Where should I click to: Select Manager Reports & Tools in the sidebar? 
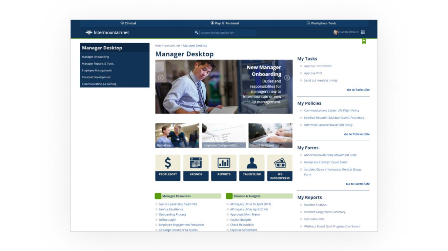click(x=98, y=64)
